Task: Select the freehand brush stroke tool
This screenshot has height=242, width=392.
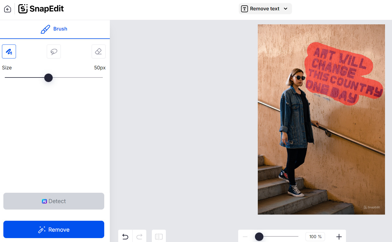Action: (x=9, y=51)
